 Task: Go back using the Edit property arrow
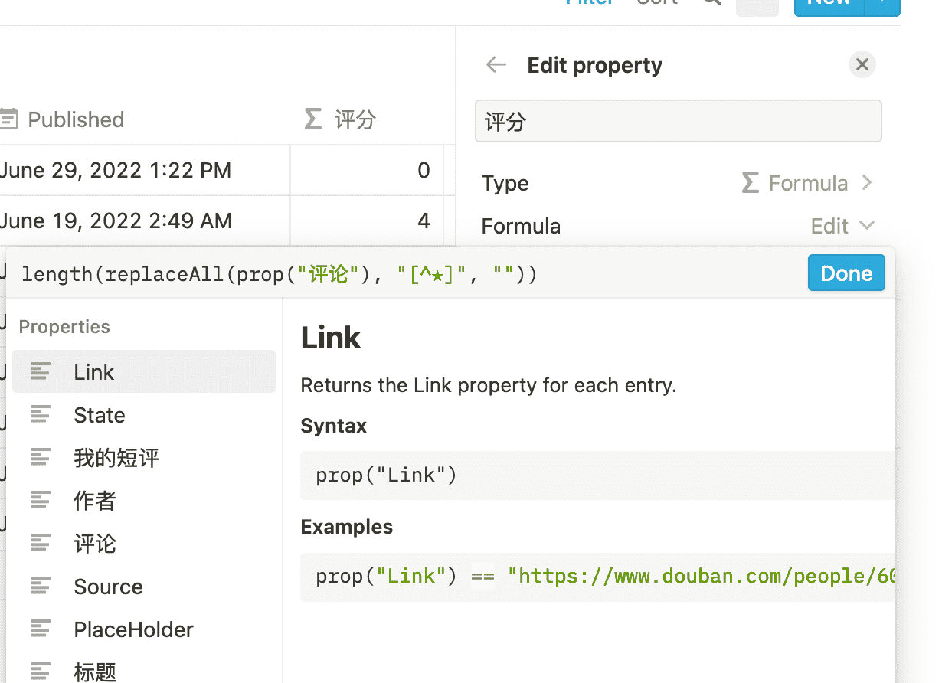click(496, 65)
